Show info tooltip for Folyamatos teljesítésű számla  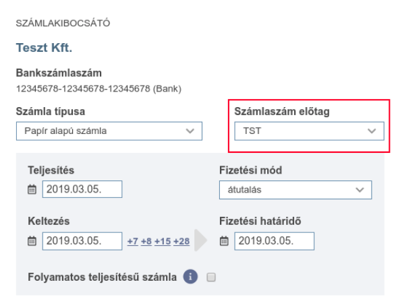tap(190, 277)
